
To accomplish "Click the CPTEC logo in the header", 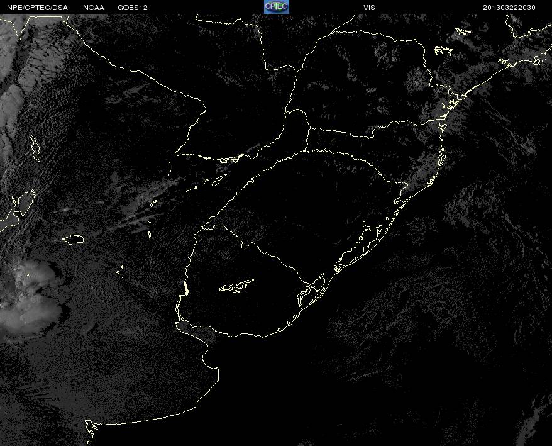I will (x=277, y=7).
